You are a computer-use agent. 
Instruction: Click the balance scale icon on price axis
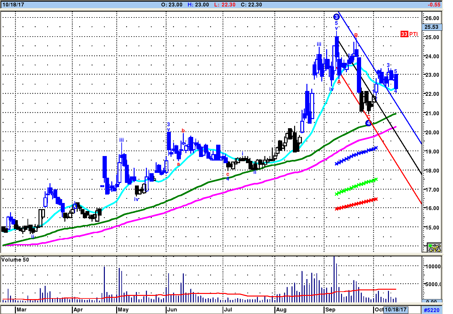point(434,248)
